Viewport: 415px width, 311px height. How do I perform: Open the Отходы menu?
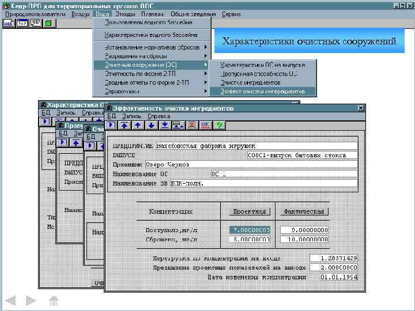(x=125, y=14)
